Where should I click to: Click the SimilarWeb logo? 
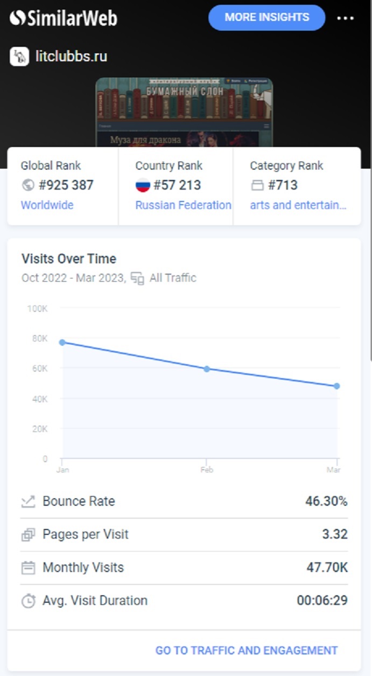(63, 18)
